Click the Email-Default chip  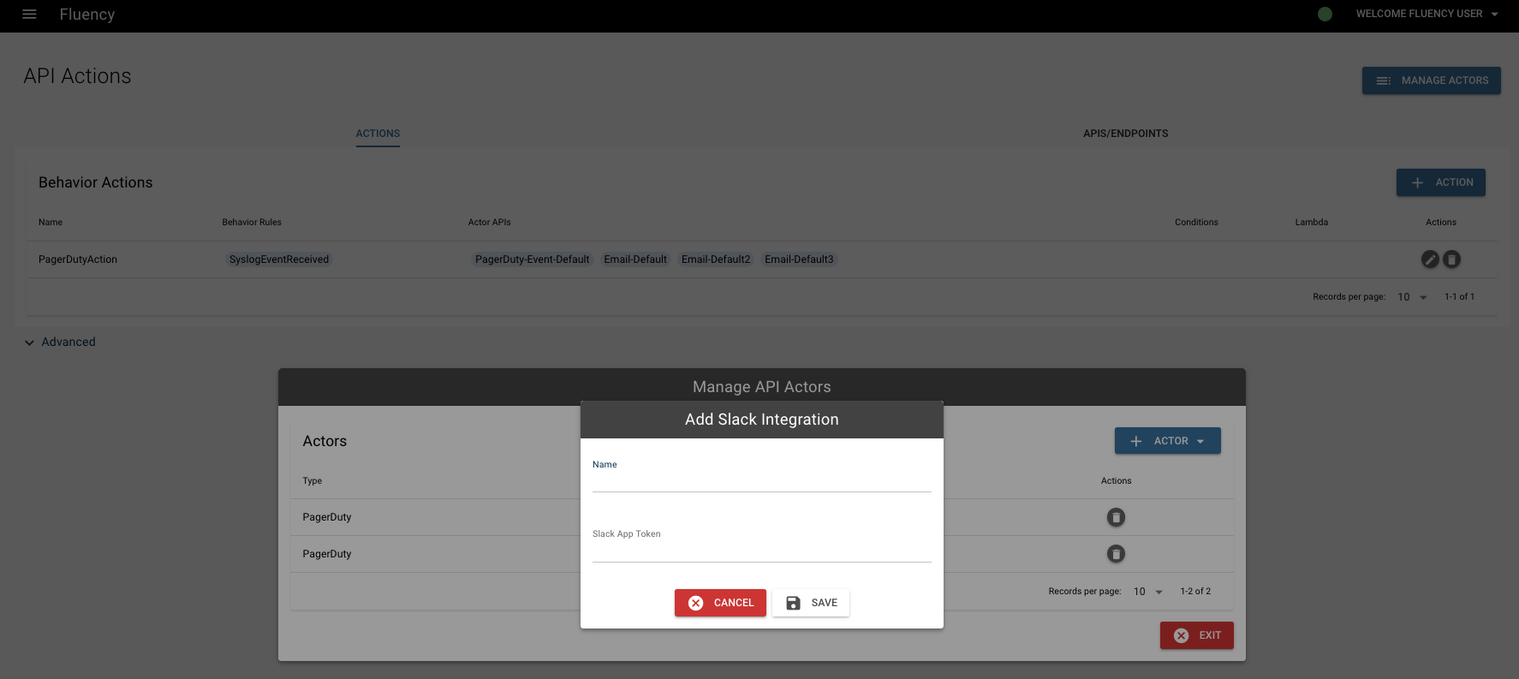click(x=635, y=259)
